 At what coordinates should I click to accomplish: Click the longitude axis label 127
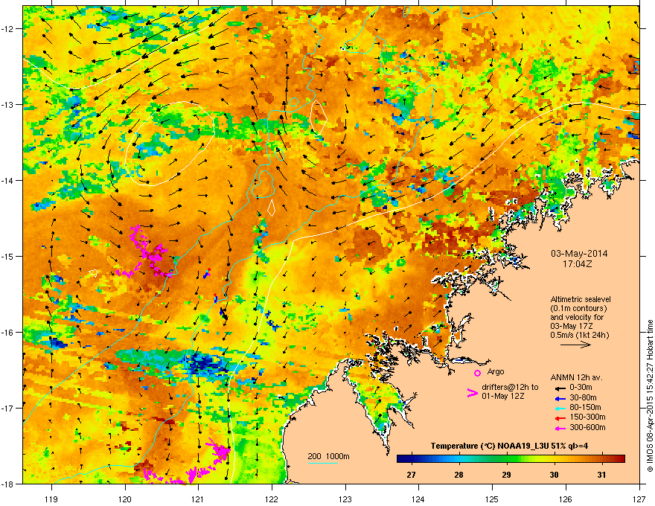[639, 499]
